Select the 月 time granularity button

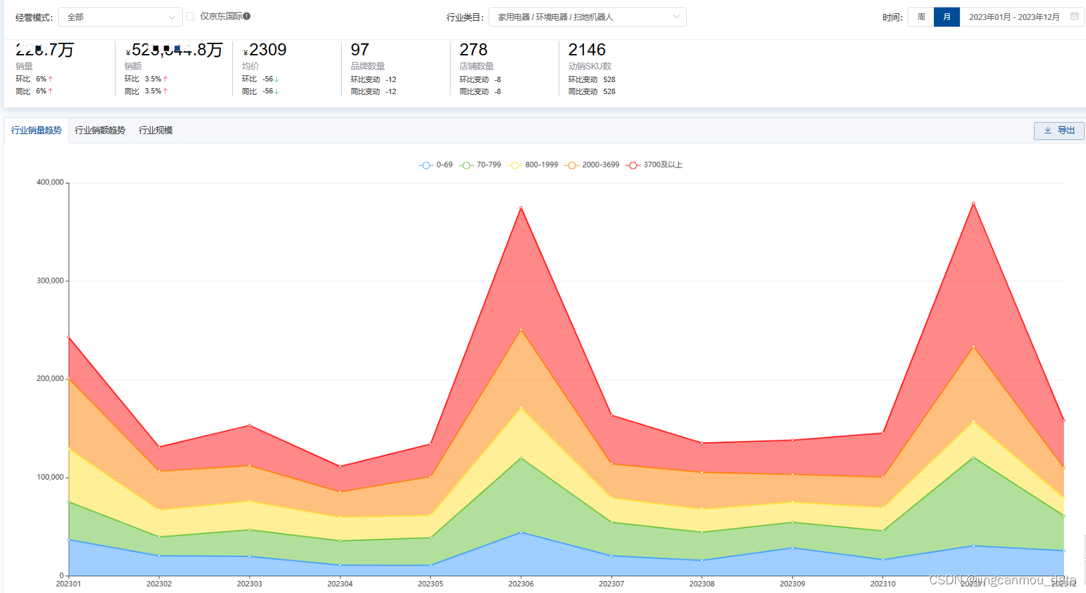pyautogui.click(x=946, y=17)
